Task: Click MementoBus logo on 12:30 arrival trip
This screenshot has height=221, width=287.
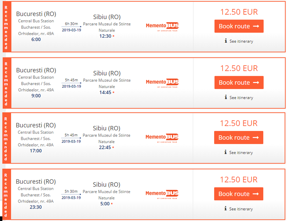Action: [162, 27]
